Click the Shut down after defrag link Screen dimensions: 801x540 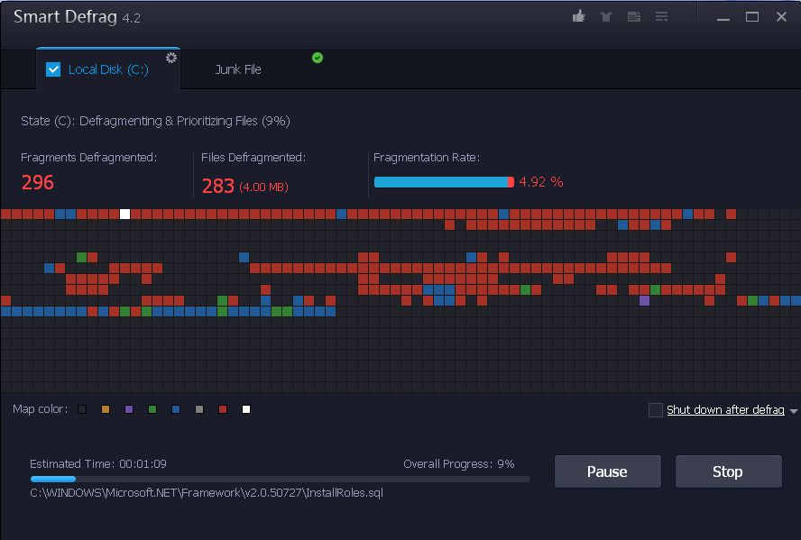[x=725, y=410]
